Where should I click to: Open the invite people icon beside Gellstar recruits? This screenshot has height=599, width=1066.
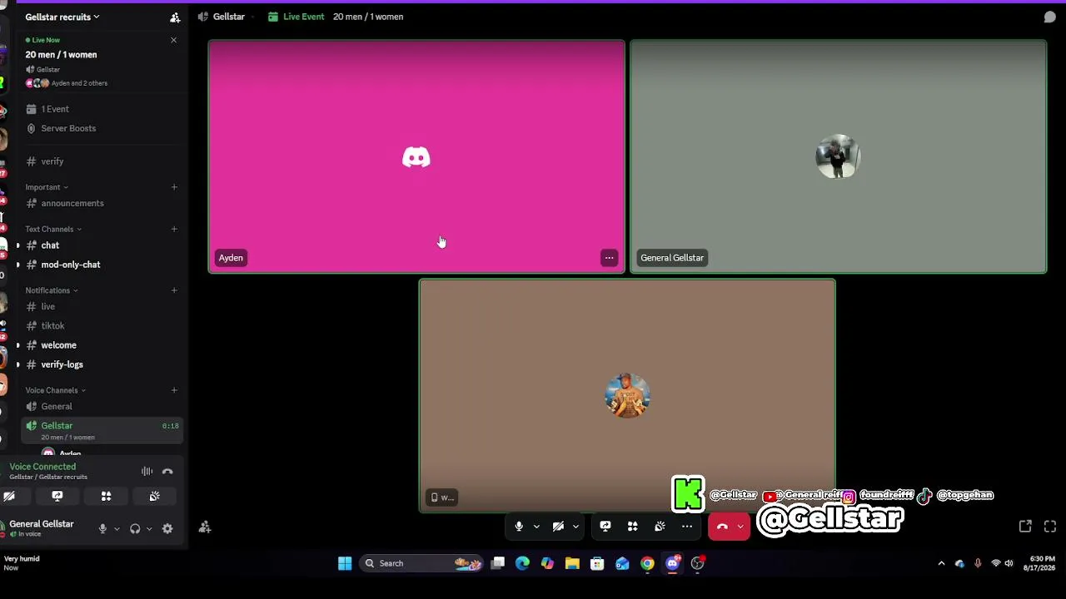pyautogui.click(x=175, y=17)
